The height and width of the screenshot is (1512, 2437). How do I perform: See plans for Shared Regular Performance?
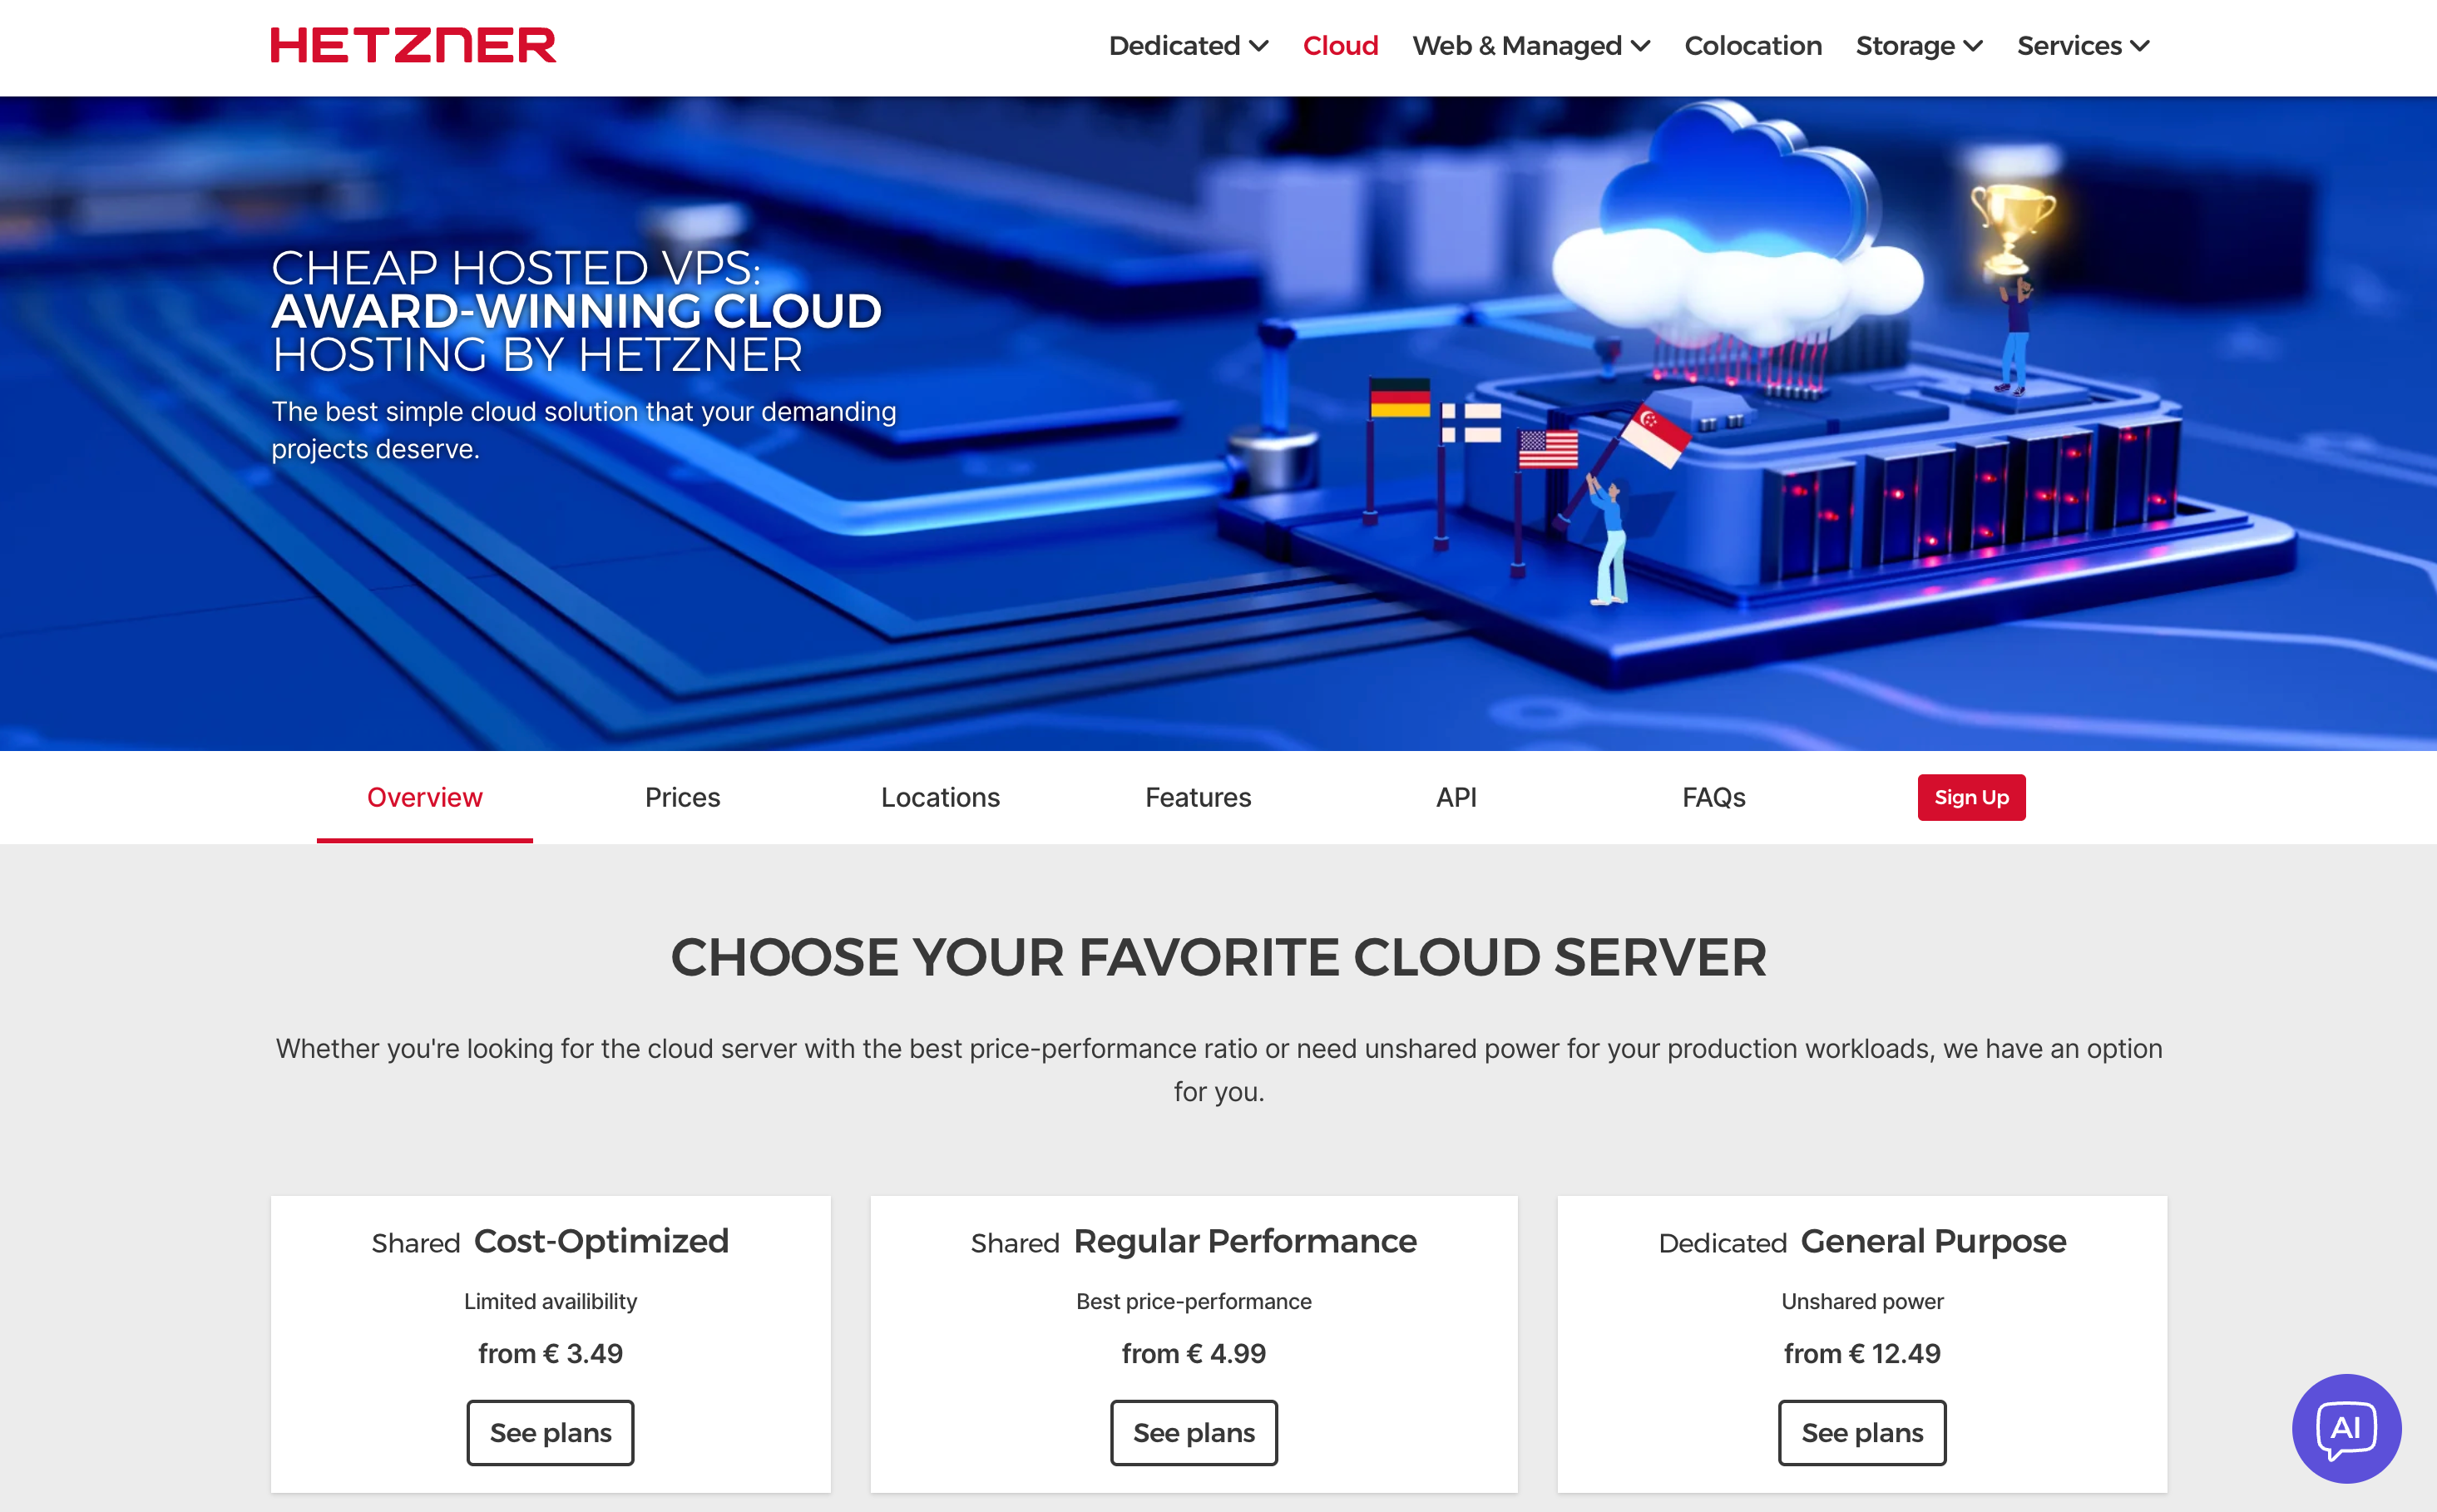[1194, 1432]
